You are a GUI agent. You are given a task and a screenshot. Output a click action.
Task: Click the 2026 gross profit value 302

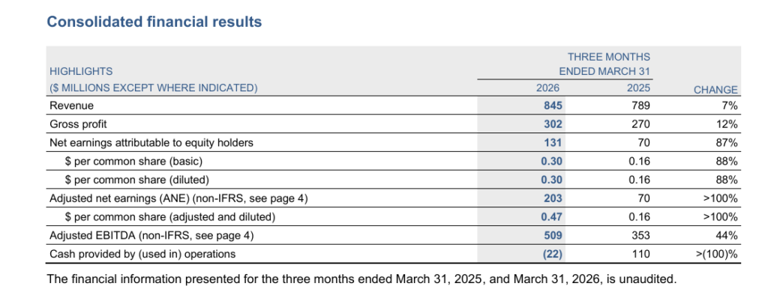point(553,124)
